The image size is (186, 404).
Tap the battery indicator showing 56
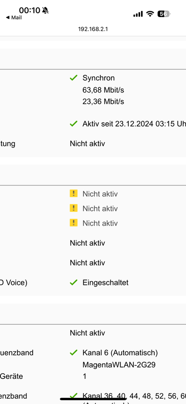[x=164, y=14]
